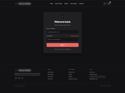This screenshot has width=125, height=93.
Task: Click the vinyl logo icon in the header
Action: pyautogui.click(x=16, y=3)
